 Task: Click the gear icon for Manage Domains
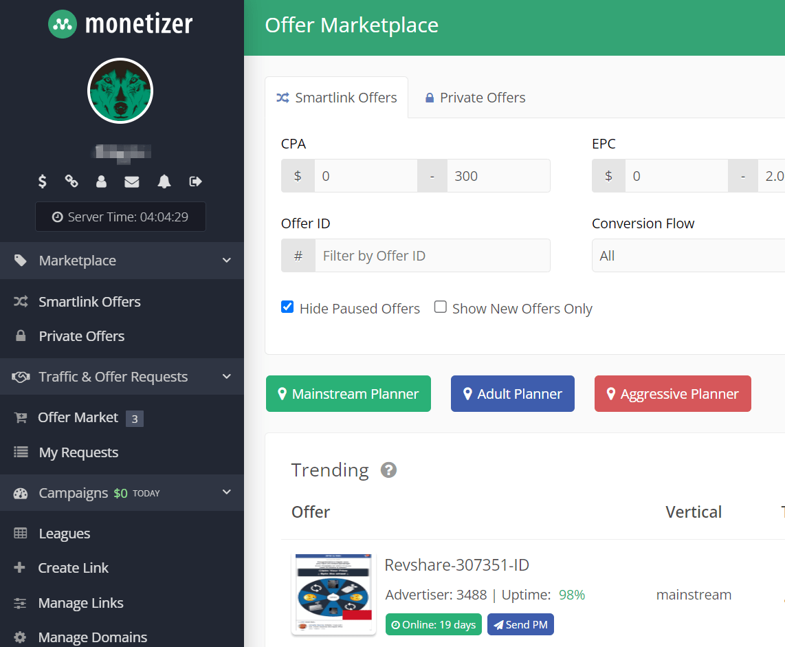tap(20, 637)
